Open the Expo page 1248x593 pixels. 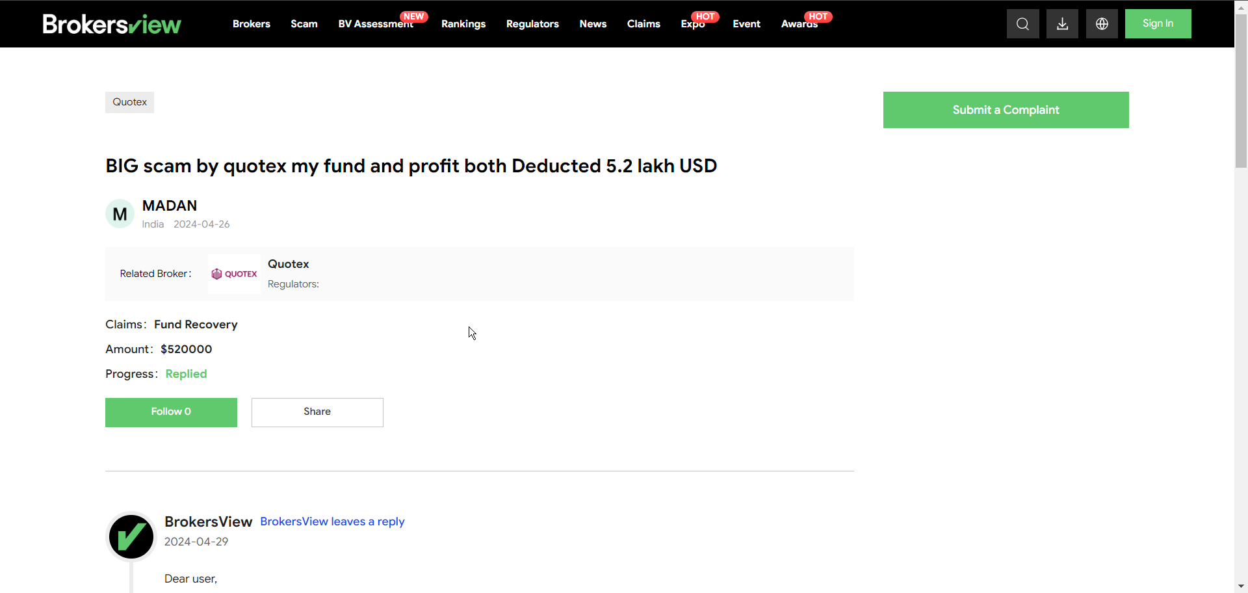693,24
